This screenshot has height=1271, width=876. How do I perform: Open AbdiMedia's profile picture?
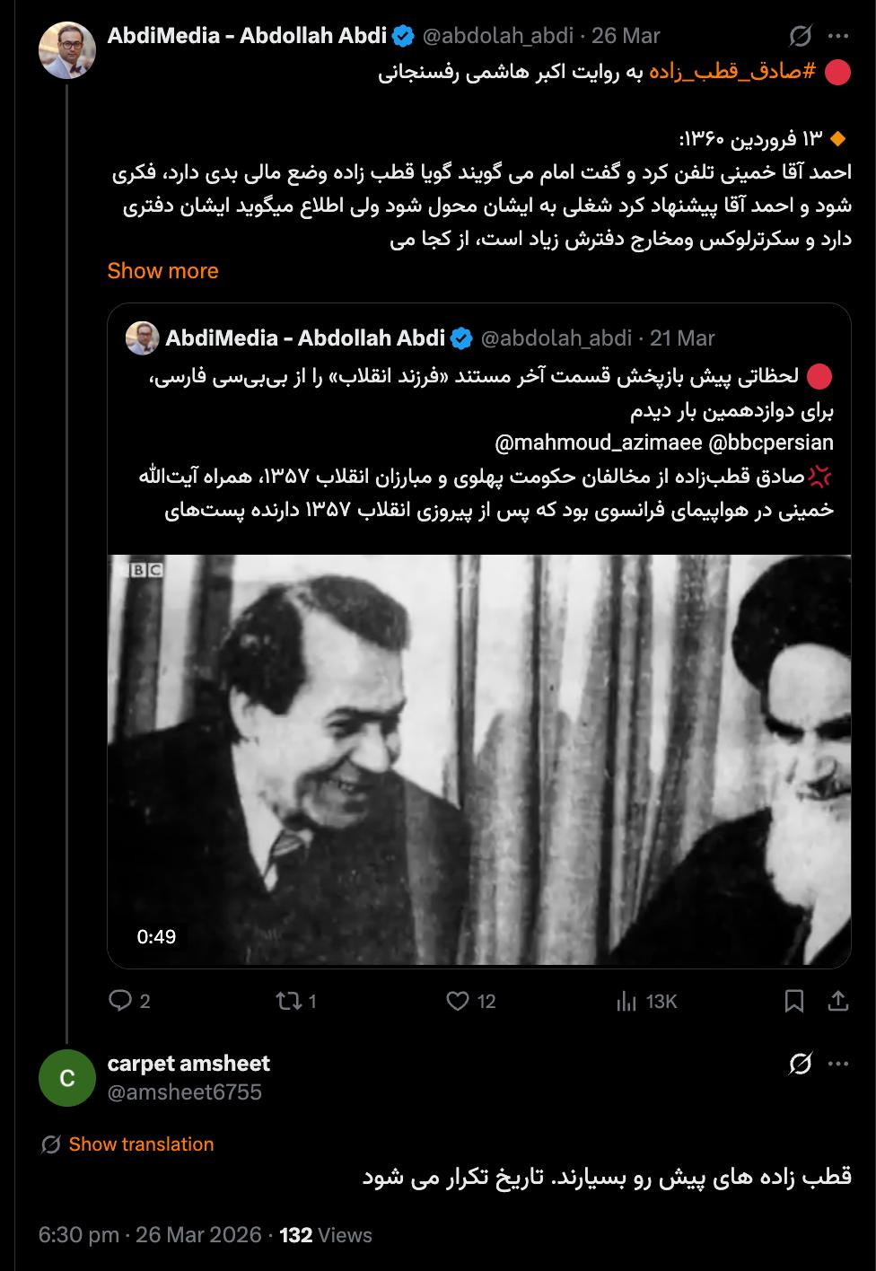pos(67,50)
